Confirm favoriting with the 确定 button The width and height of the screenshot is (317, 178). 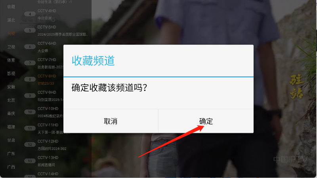206,121
